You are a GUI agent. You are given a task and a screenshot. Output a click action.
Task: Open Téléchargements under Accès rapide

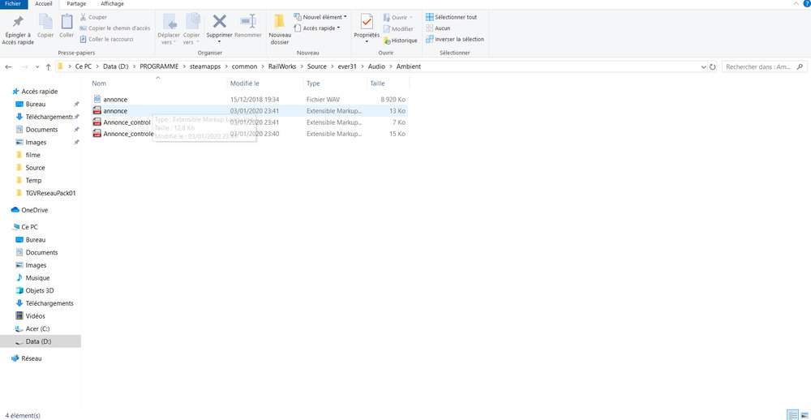49,117
